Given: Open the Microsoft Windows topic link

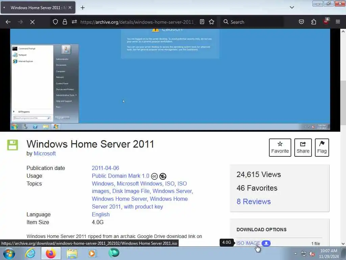Looking at the screenshot, I should 140,184.
